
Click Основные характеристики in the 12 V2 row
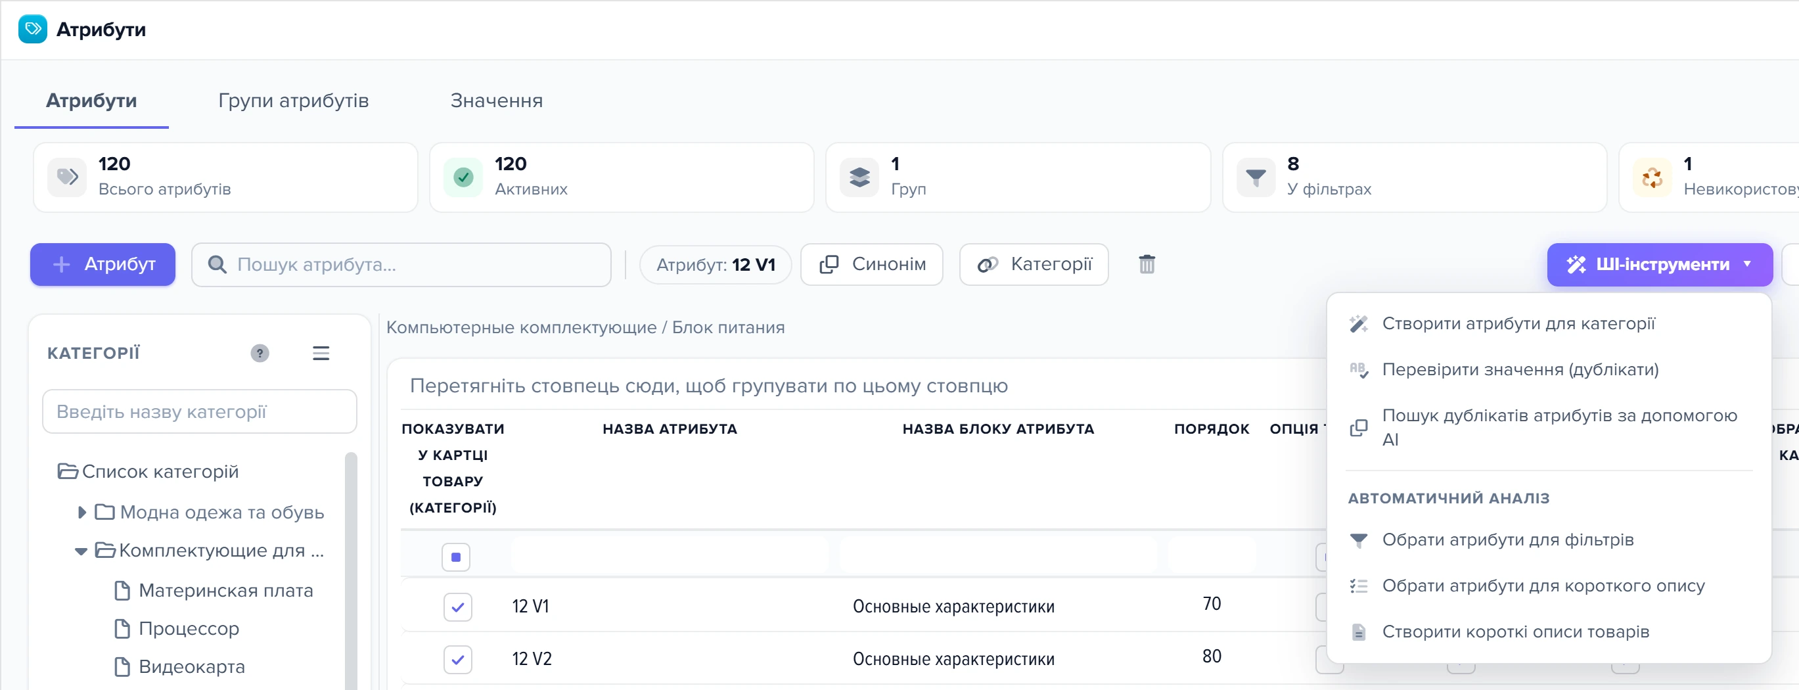(x=953, y=659)
